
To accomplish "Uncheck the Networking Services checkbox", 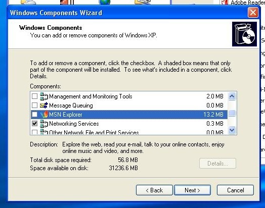I will pyautogui.click(x=35, y=124).
